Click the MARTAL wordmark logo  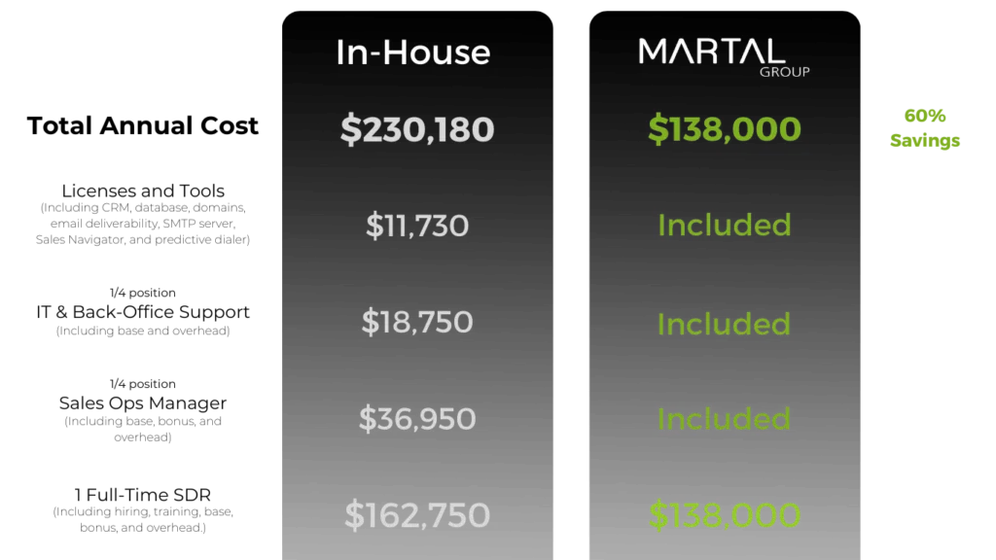coord(711,52)
